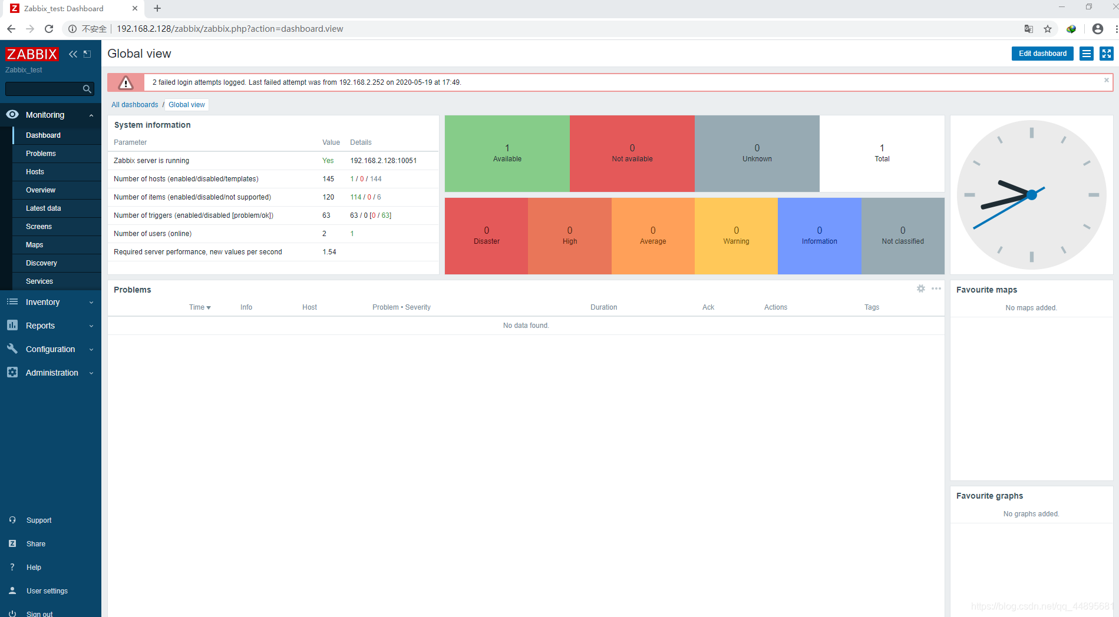Open browser profile account icon
Viewport: 1119px width, 617px height.
[1097, 29]
